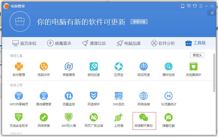
Task: Click the phone icon in title bar
Action: coord(183,6)
